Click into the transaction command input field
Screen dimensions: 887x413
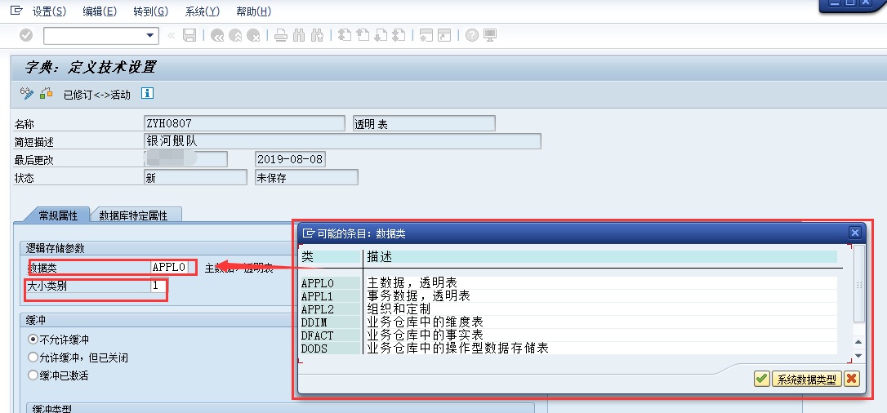[x=94, y=36]
